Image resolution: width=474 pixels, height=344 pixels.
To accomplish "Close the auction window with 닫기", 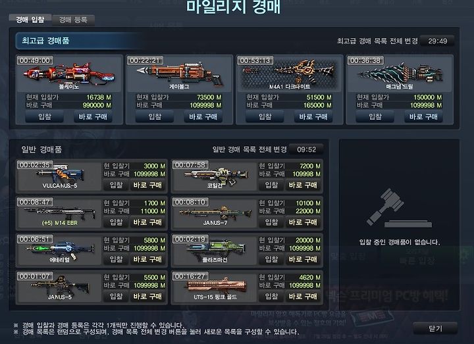I will coord(435,328).
